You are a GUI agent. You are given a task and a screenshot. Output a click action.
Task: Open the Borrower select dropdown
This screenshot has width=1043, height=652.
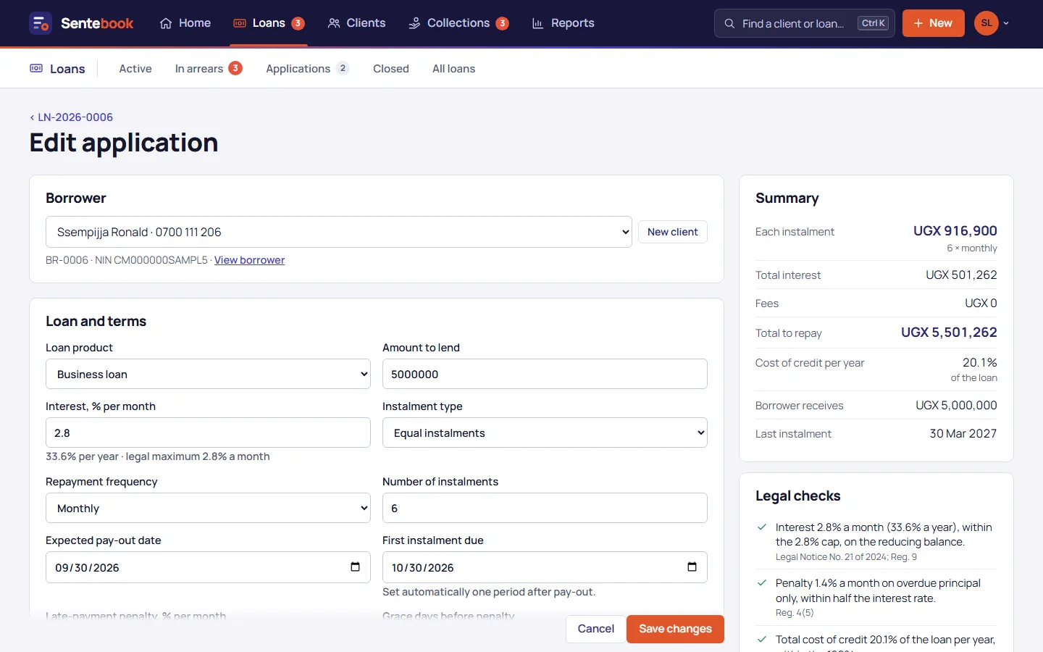[339, 232]
